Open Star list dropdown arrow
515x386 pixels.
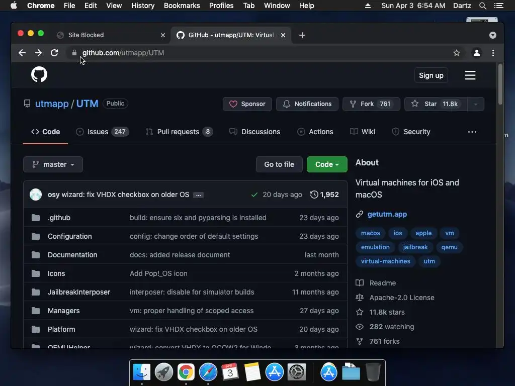point(476,104)
